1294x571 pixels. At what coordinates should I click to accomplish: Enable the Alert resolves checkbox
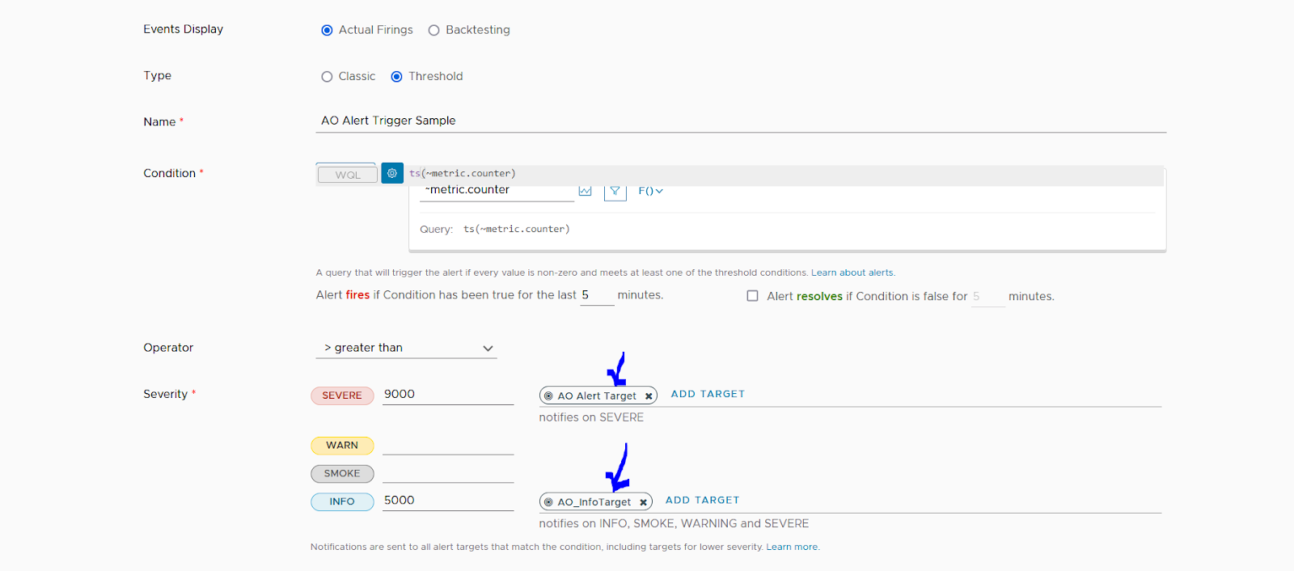click(752, 296)
